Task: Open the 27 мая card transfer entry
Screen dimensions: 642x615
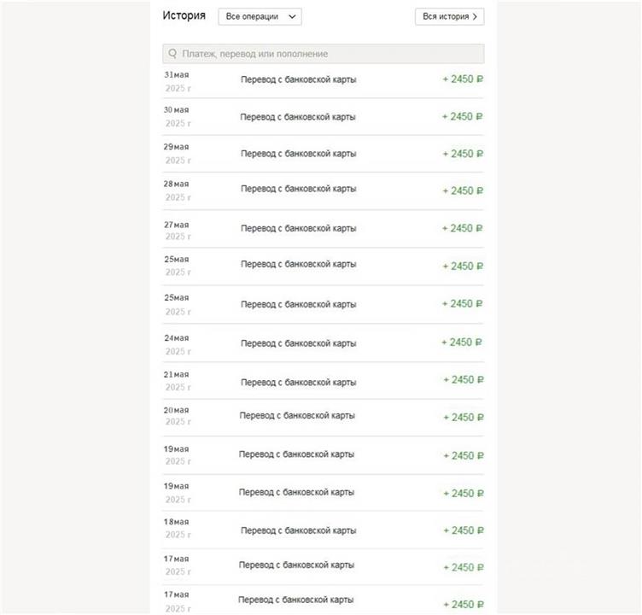Action: (298, 229)
